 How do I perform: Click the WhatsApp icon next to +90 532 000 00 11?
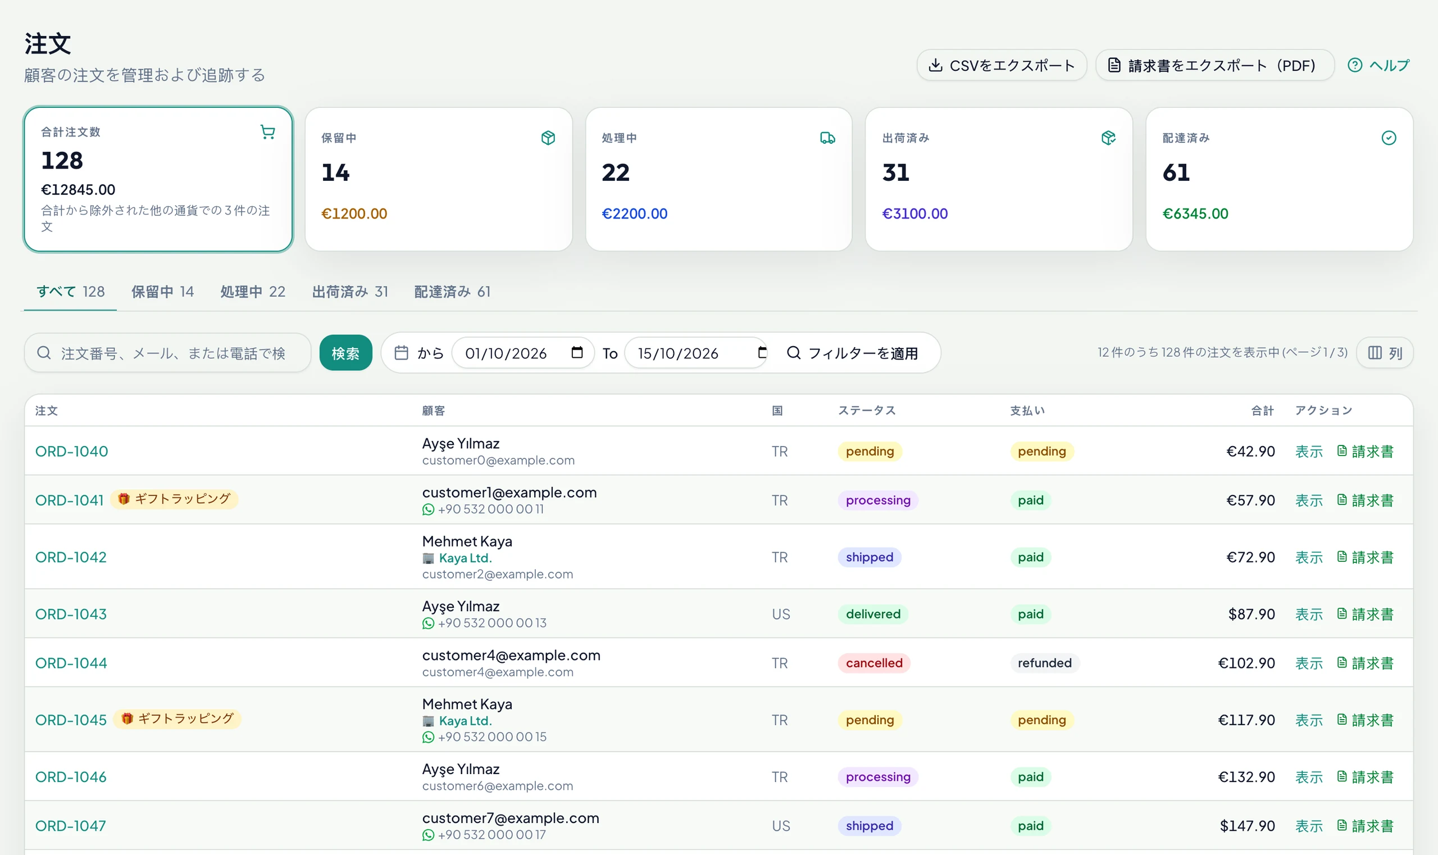click(x=428, y=510)
